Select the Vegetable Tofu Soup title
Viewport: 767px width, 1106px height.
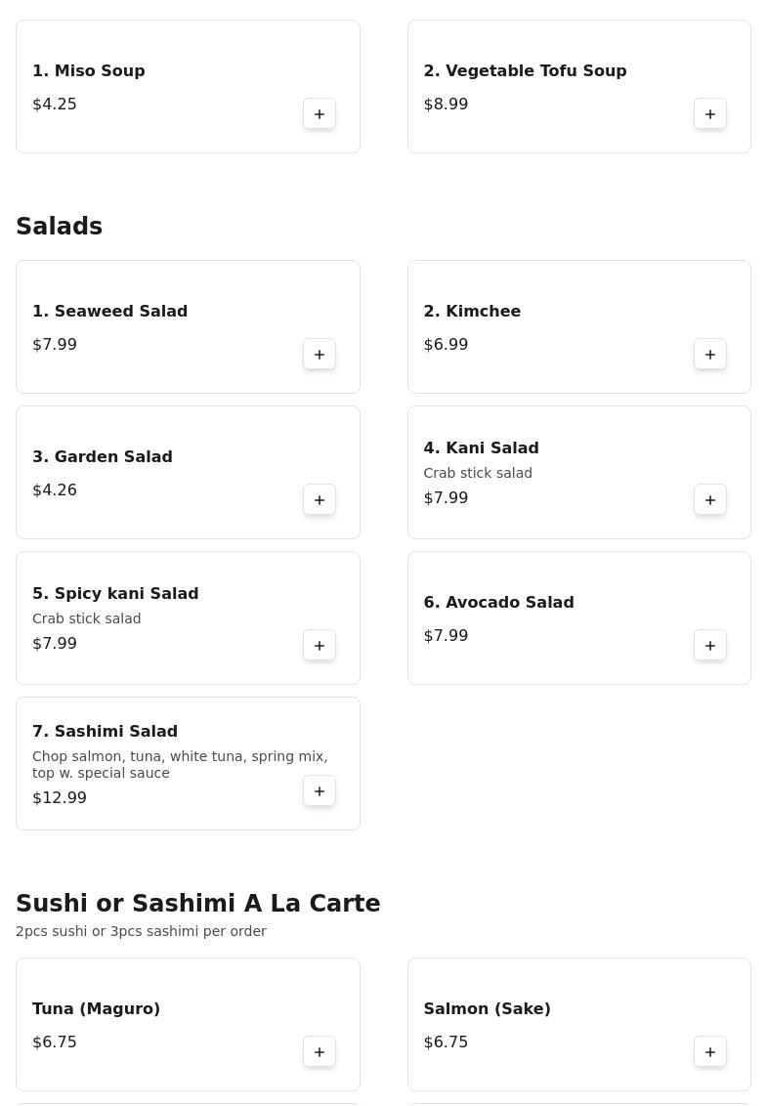[x=525, y=71]
